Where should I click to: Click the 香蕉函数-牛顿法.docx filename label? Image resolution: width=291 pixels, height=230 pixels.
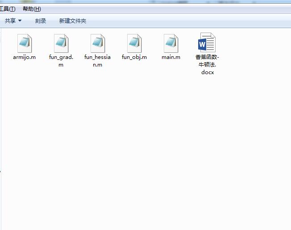tap(207, 64)
